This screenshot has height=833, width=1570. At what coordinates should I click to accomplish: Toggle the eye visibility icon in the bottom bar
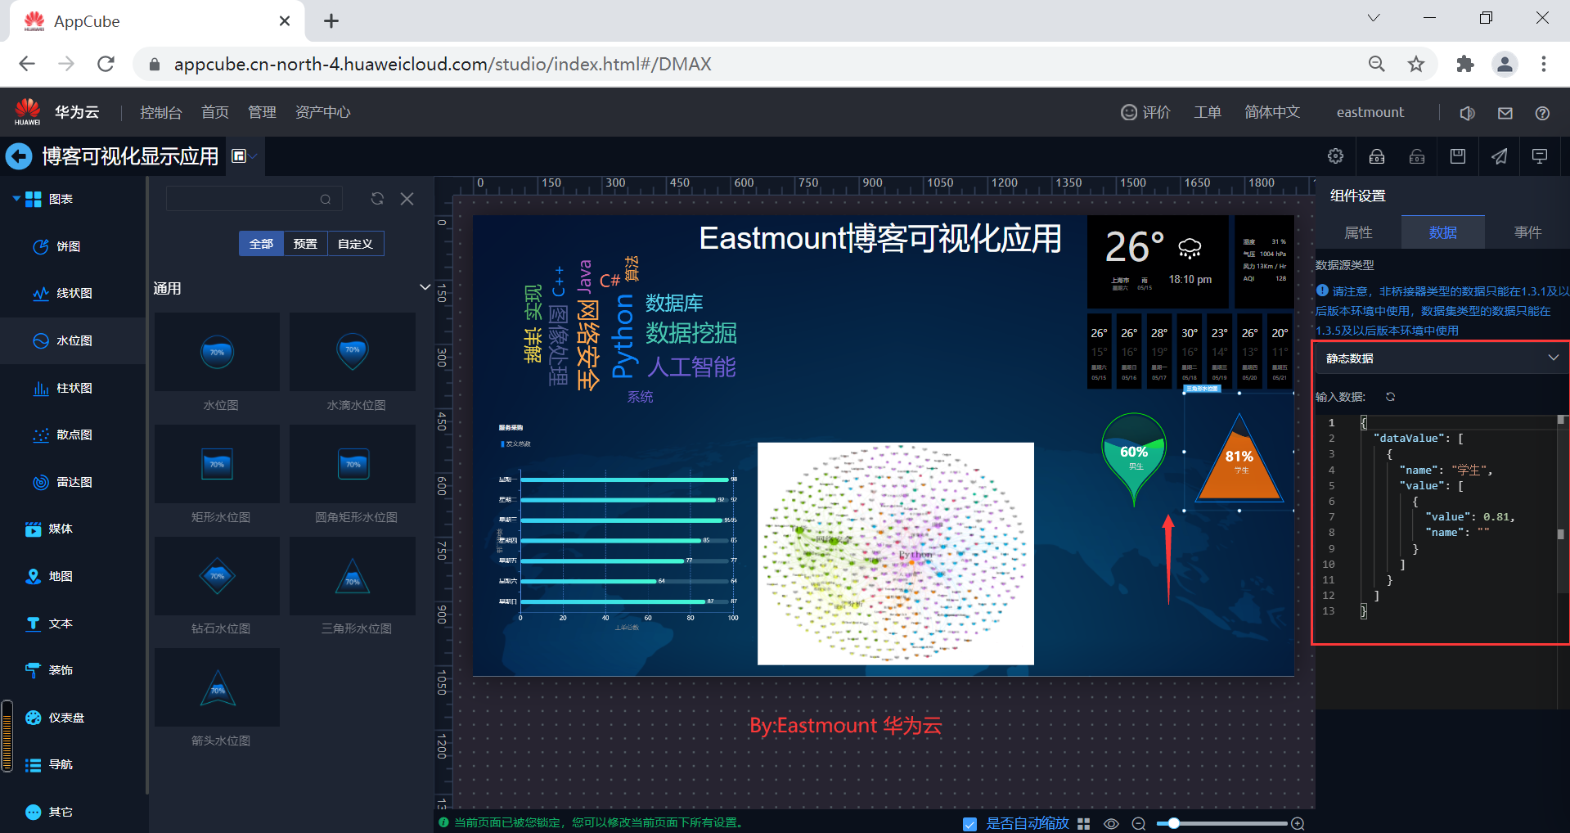[1111, 824]
